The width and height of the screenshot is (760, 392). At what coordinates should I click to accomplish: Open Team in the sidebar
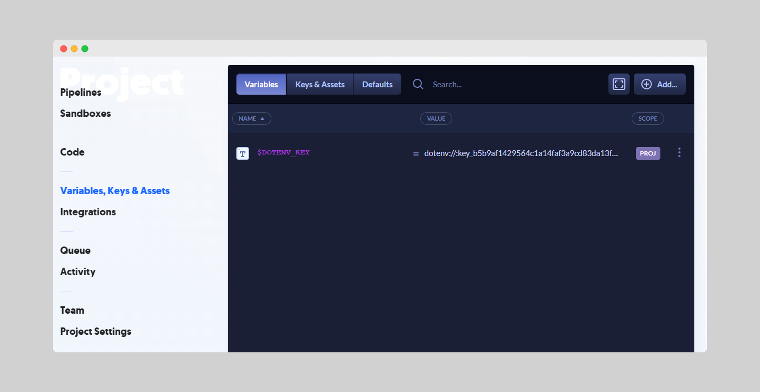(72, 310)
